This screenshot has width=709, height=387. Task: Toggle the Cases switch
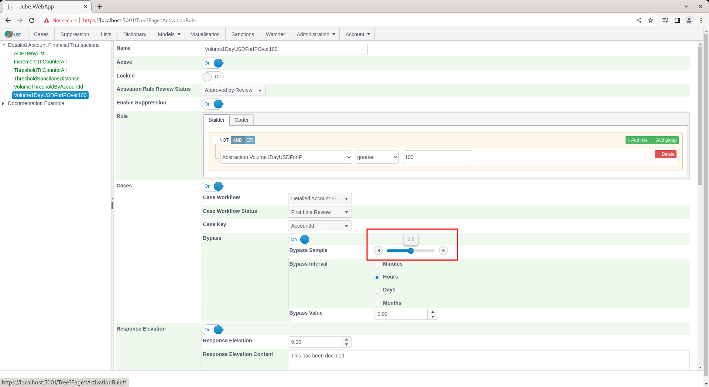pos(213,186)
